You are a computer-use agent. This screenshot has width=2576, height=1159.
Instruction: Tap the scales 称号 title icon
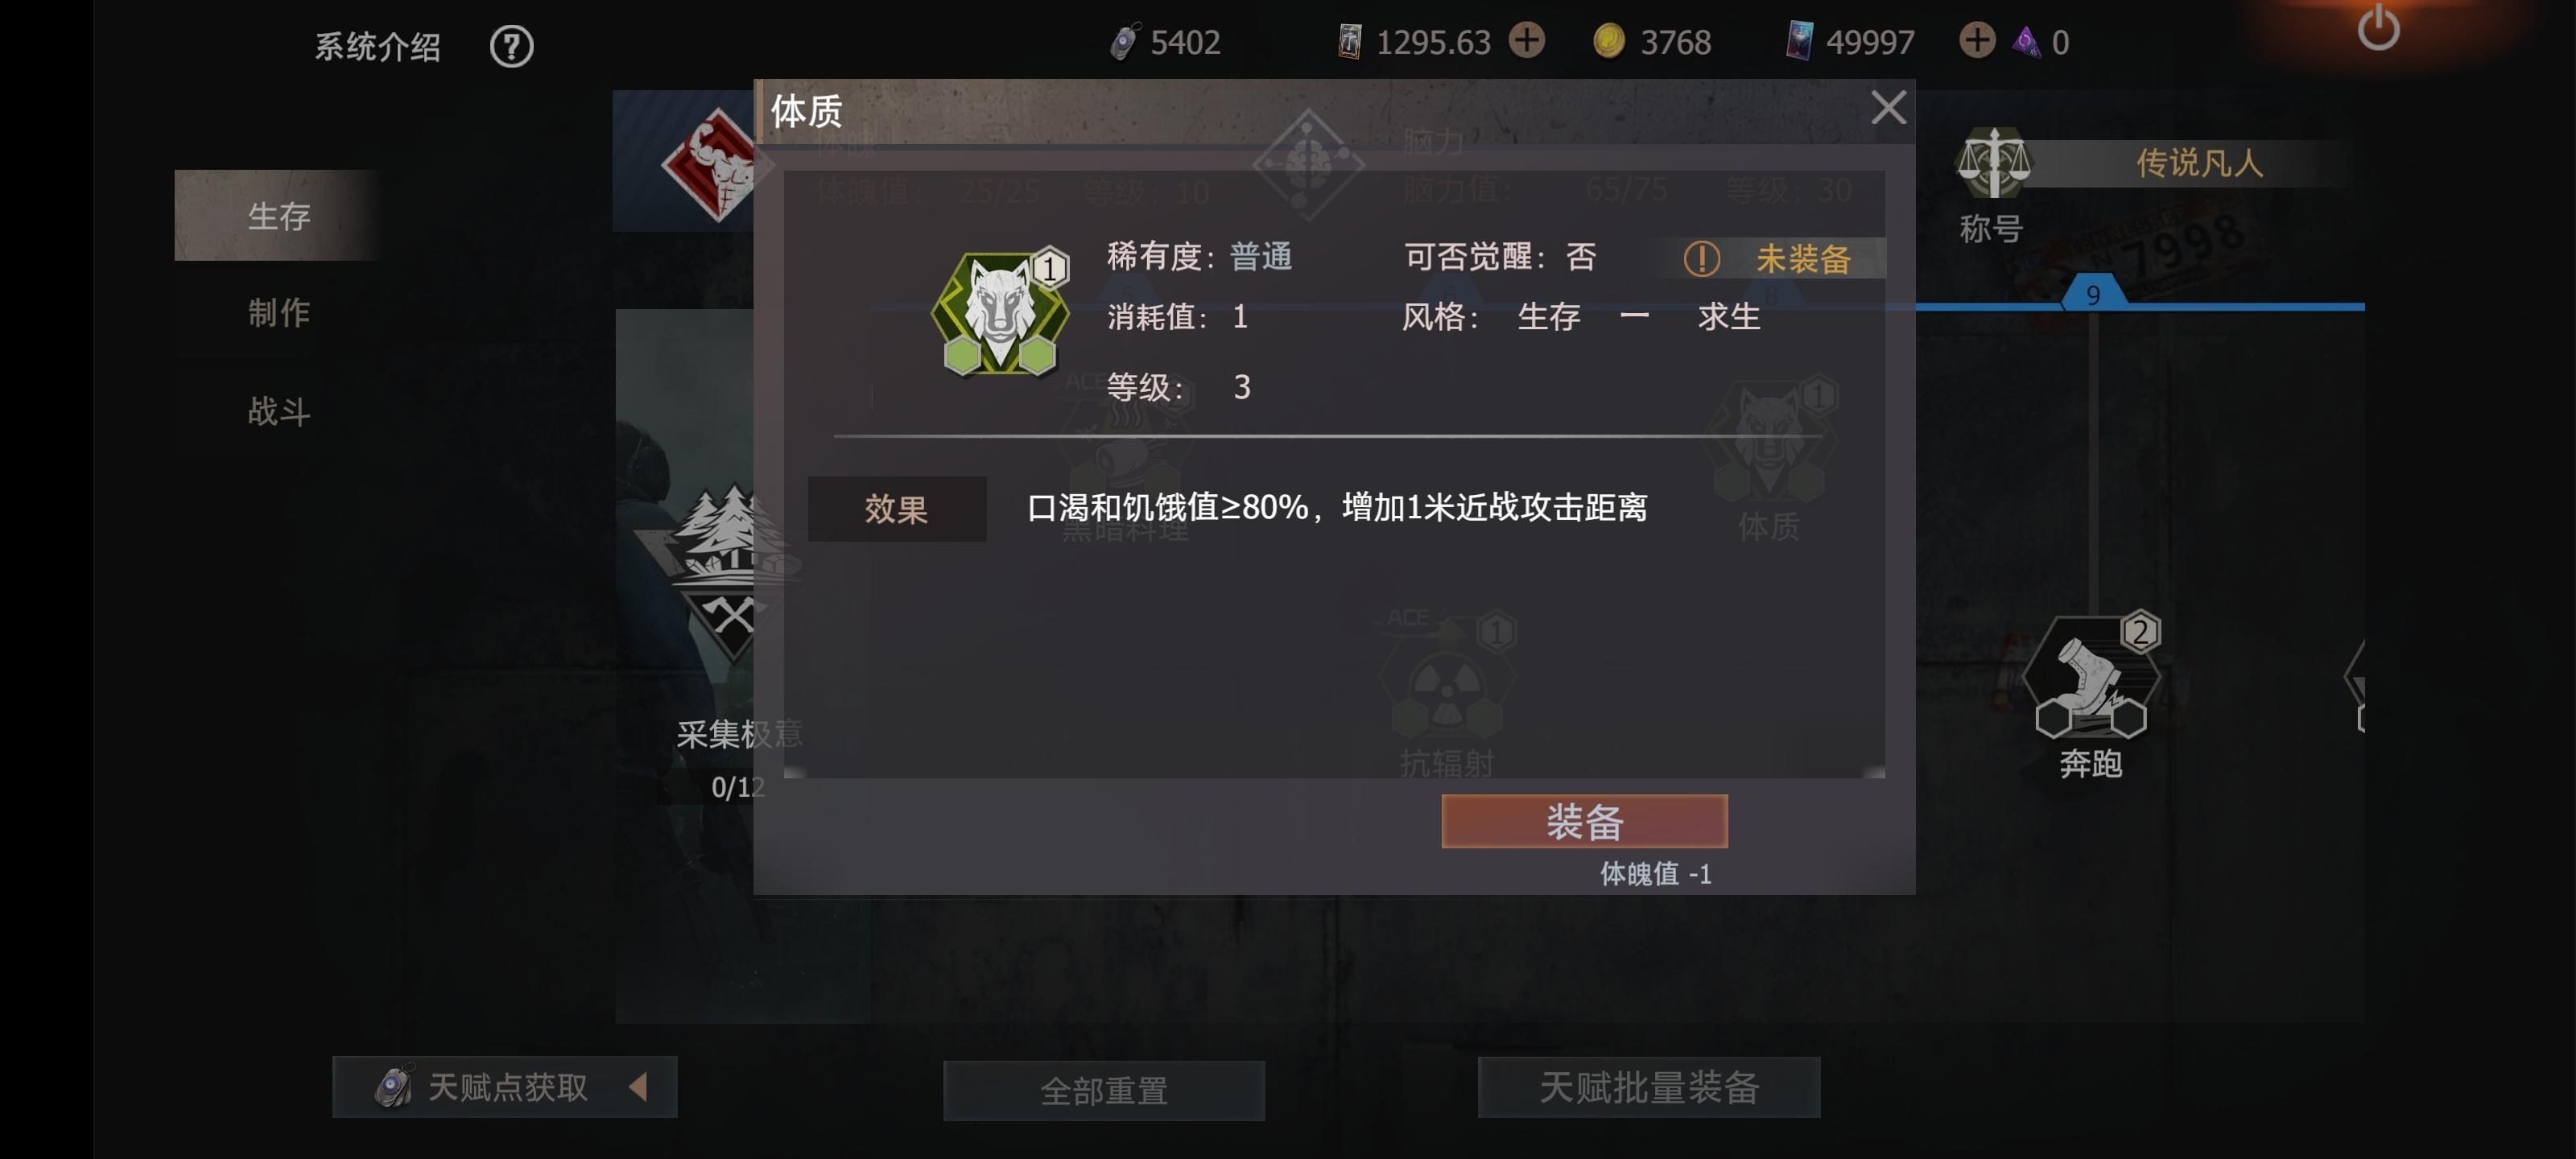pos(1993,163)
